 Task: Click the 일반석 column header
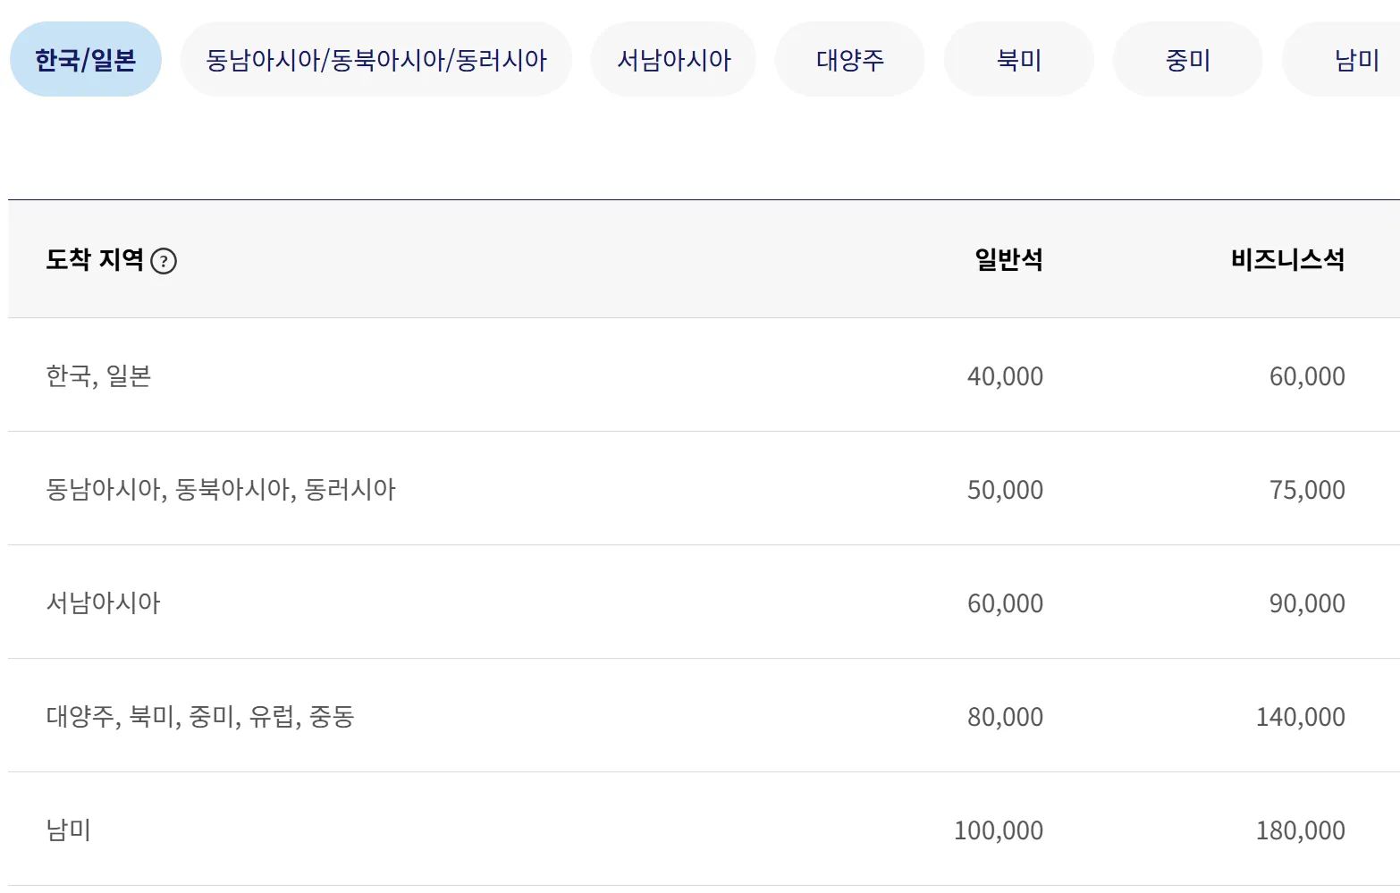[1008, 259]
